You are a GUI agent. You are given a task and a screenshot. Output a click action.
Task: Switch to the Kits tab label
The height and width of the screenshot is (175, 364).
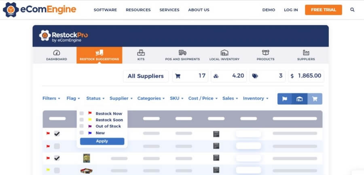pos(141,59)
